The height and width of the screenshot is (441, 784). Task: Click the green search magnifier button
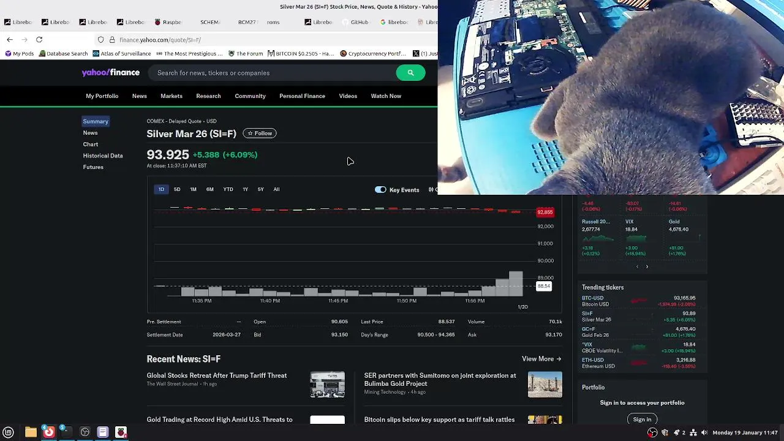410,73
